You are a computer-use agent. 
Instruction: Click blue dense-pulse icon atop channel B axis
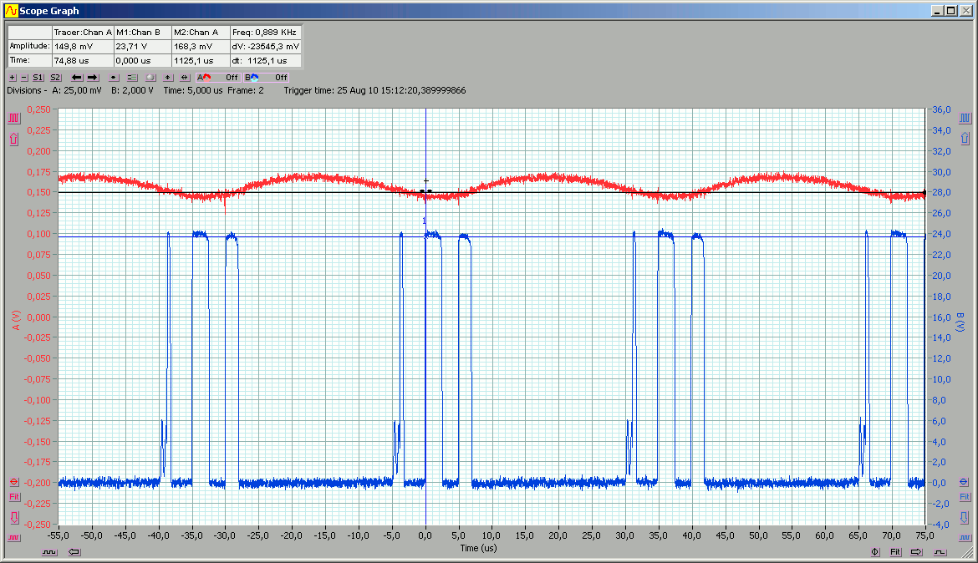pos(965,118)
